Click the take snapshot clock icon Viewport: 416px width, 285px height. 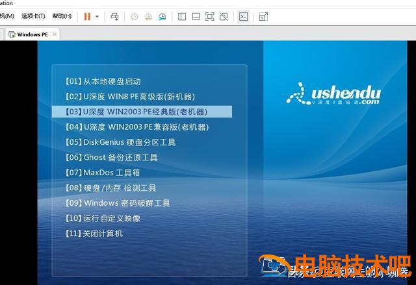pyautogui.click(x=134, y=16)
